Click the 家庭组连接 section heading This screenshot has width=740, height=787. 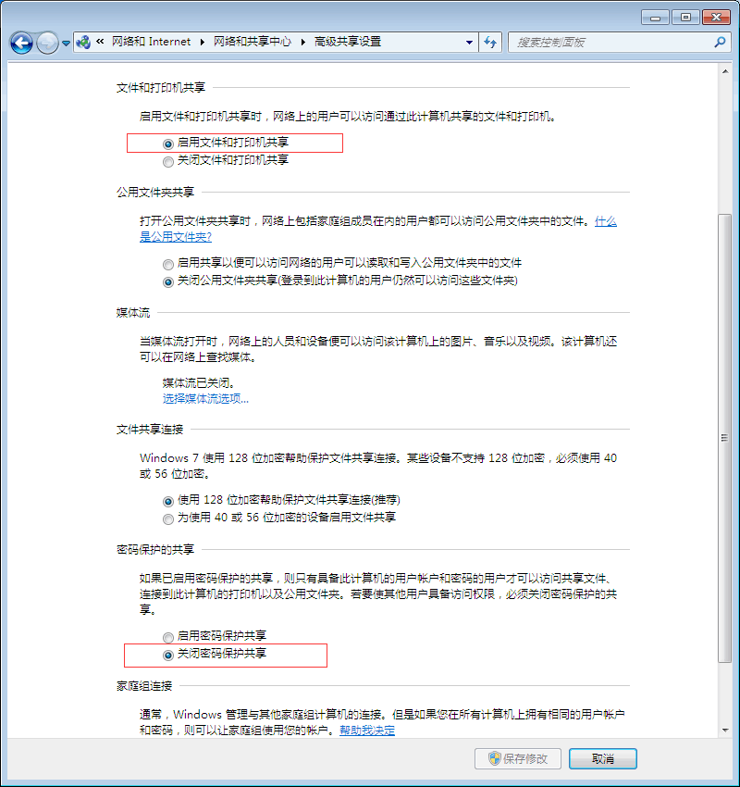point(144,685)
